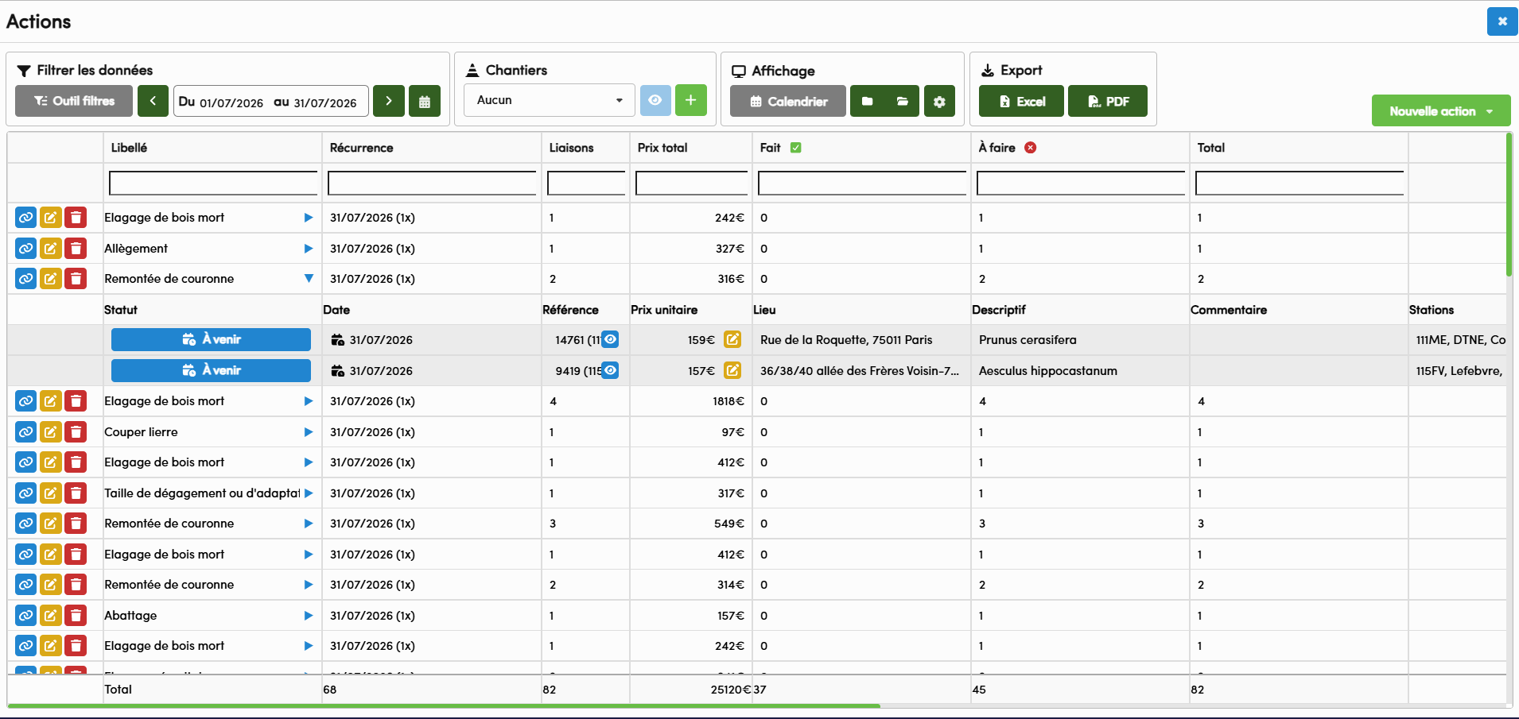
Task: Click the open folder display button
Action: coord(903,101)
